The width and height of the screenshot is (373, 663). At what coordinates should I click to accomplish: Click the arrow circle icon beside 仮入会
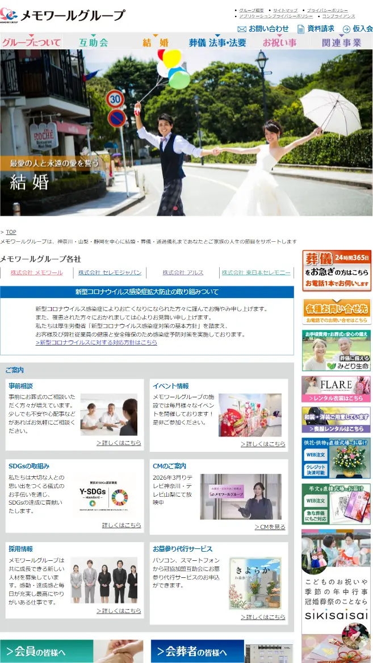pyautogui.click(x=346, y=29)
